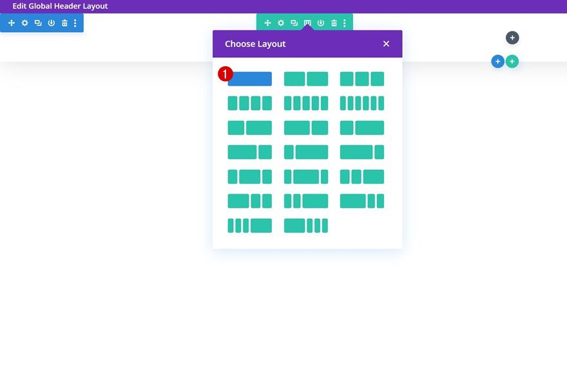Move the row with the crossed-arrows icon
The width and height of the screenshot is (567, 379).
click(x=267, y=23)
